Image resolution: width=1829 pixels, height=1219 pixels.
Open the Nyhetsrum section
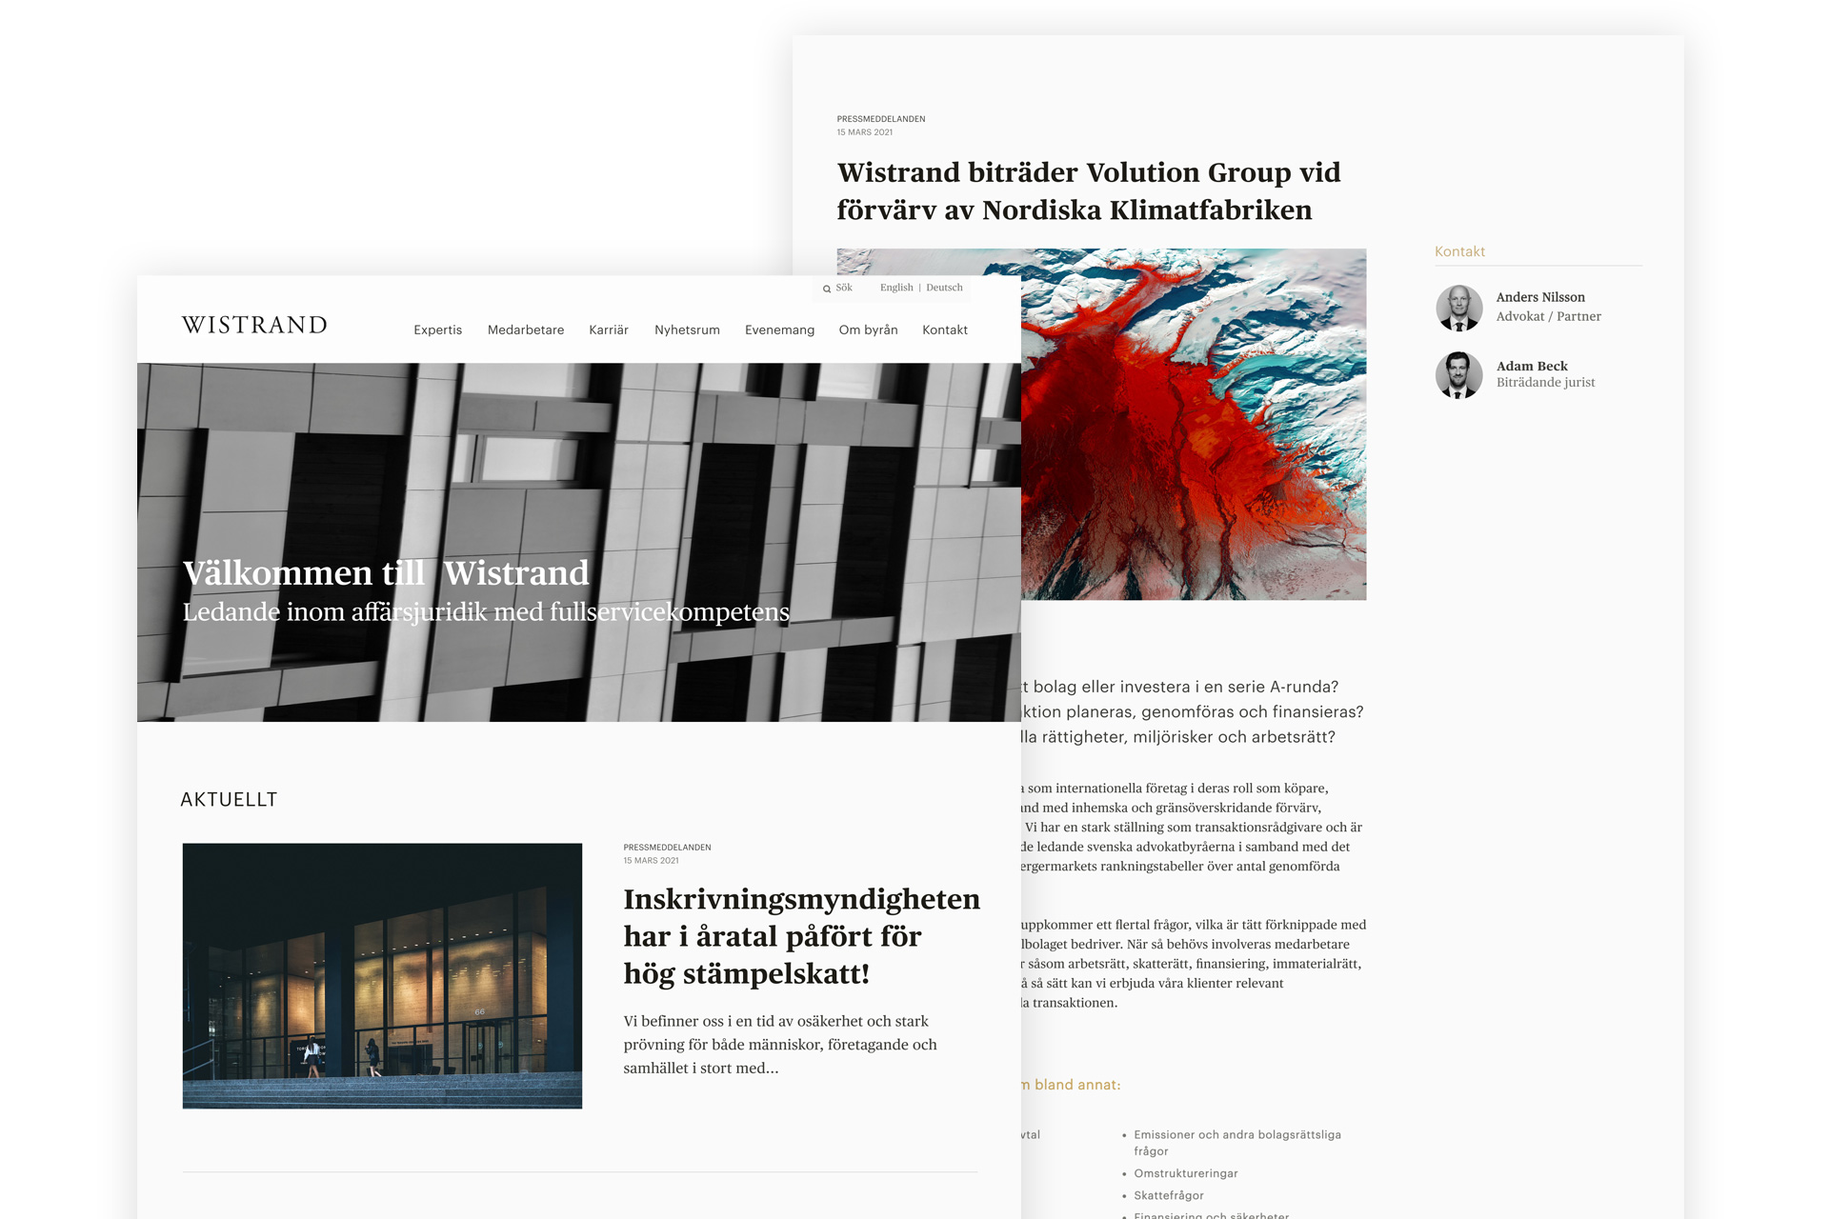click(x=687, y=330)
